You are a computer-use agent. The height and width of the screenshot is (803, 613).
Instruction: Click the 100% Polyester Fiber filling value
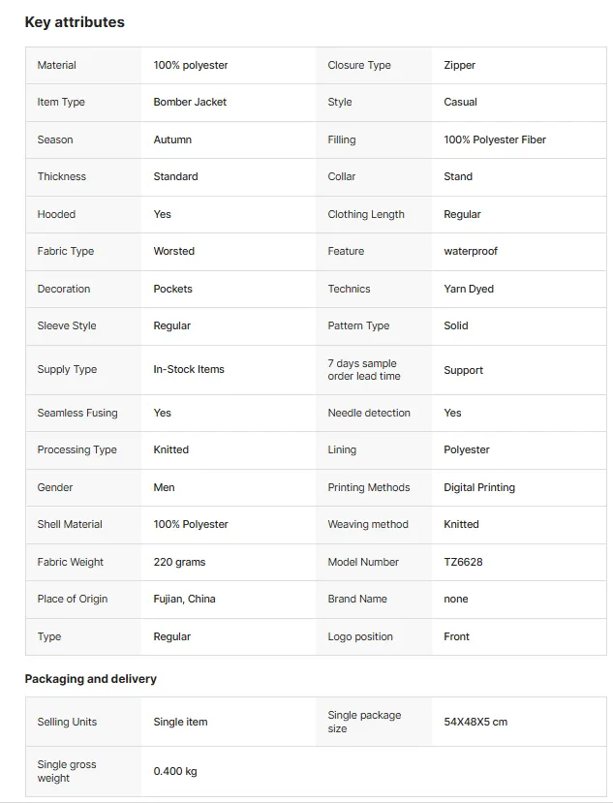[x=495, y=139]
